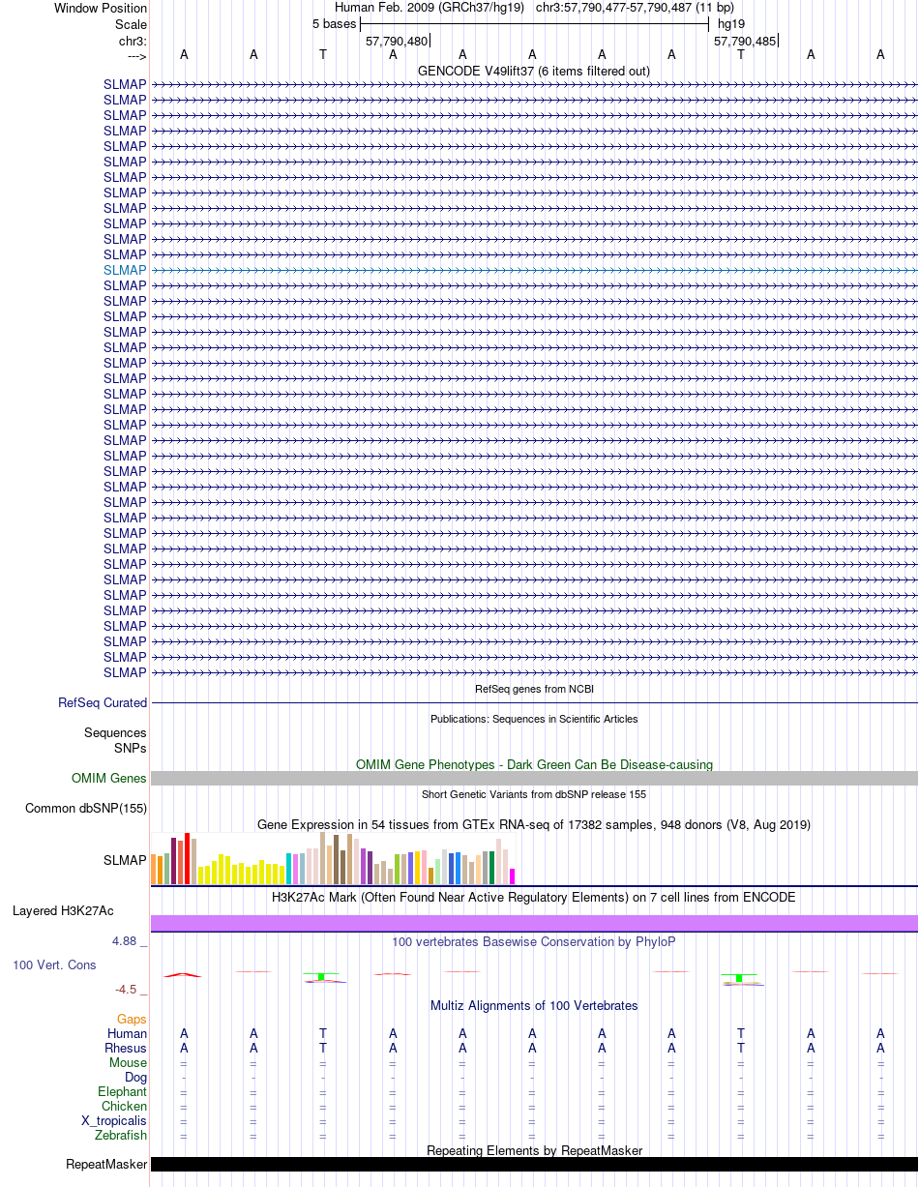Click the bright red bar in GTEx chart
919x1187 pixels.
coord(188,858)
